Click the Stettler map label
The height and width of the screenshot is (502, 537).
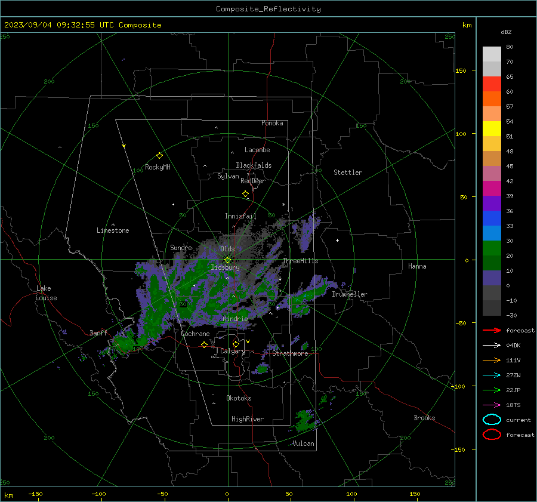tap(348, 173)
